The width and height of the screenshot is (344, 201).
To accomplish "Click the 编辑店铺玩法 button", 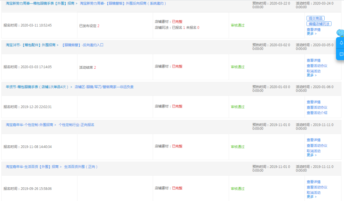I will click(319, 24).
